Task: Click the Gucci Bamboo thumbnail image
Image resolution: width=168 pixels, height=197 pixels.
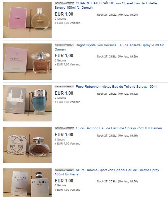Action: [x=27, y=145]
